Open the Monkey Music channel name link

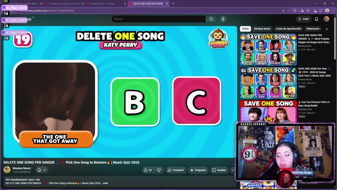22,168
